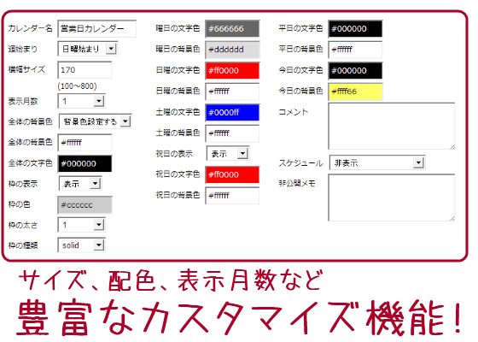Click the 横幅サイズ field showing 170

[x=85, y=70]
